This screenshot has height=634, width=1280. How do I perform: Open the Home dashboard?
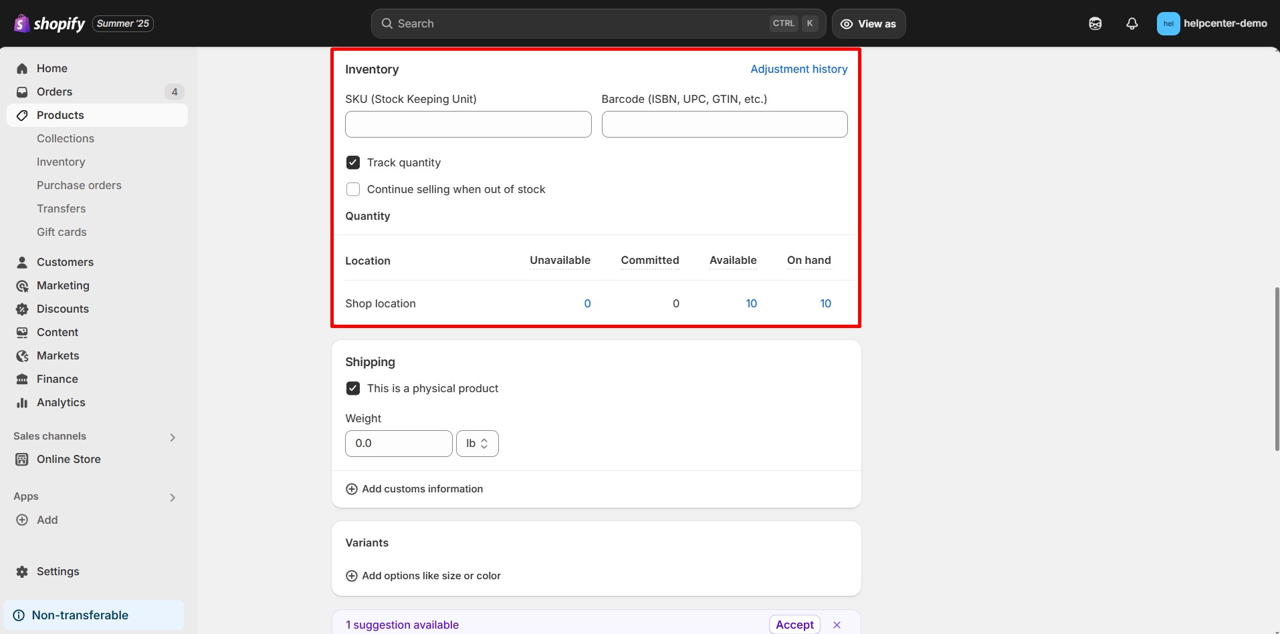pyautogui.click(x=53, y=68)
